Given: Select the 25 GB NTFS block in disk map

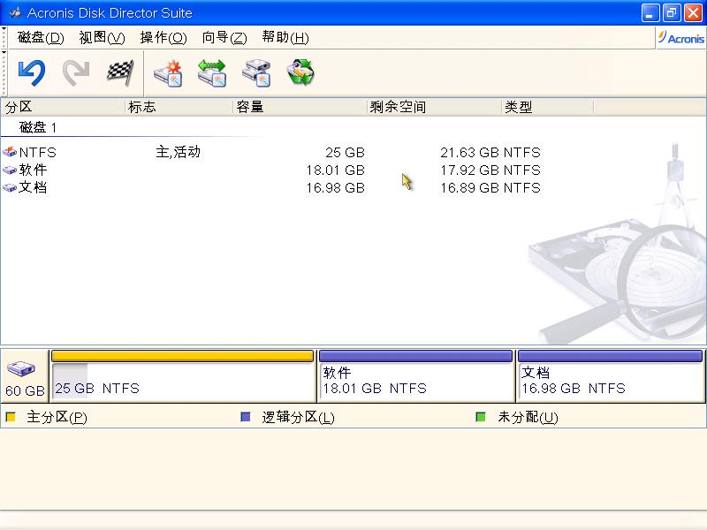Looking at the screenshot, I should tap(183, 376).
